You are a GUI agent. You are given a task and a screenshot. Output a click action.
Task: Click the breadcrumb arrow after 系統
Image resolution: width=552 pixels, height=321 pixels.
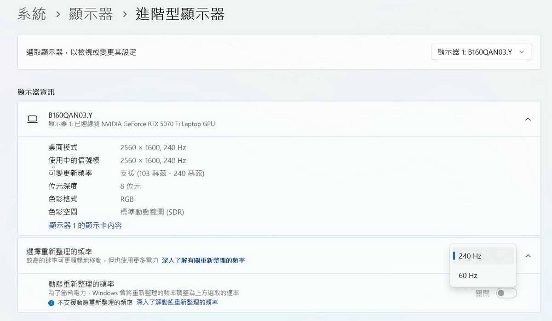[58, 15]
